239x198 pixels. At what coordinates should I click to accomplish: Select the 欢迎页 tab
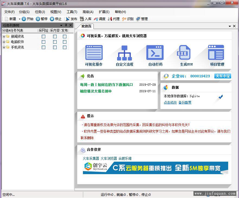tap(86, 26)
